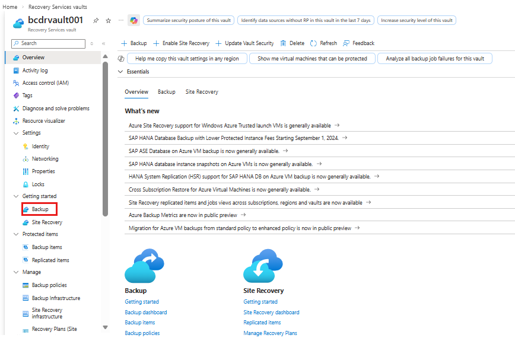Click the sidebar scroll up arrow
515x338 pixels.
point(105,56)
